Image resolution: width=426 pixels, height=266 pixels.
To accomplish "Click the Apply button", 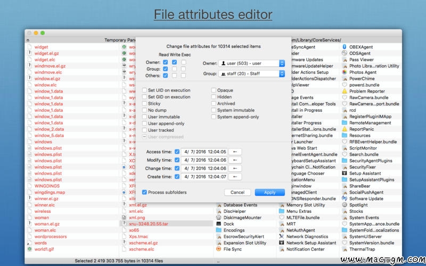I will (x=269, y=192).
